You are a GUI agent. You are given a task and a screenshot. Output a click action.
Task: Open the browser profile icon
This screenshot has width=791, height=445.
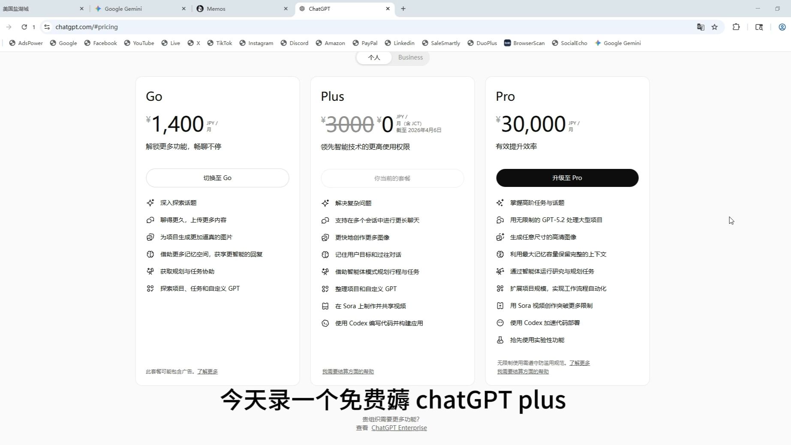pyautogui.click(x=782, y=27)
